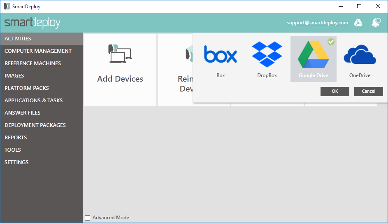Click the smartdeploy logo in header

[33, 23]
